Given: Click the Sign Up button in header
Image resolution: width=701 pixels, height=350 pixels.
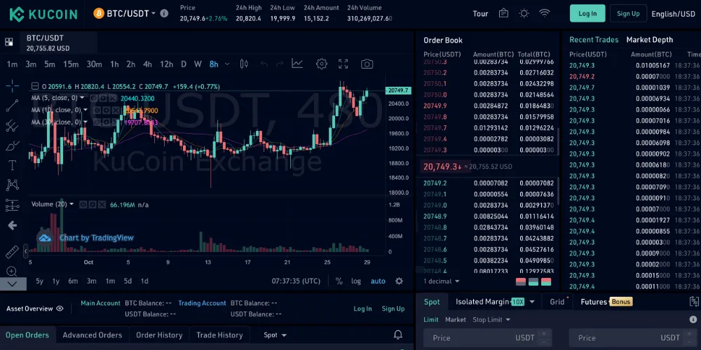Looking at the screenshot, I should (x=627, y=13).
